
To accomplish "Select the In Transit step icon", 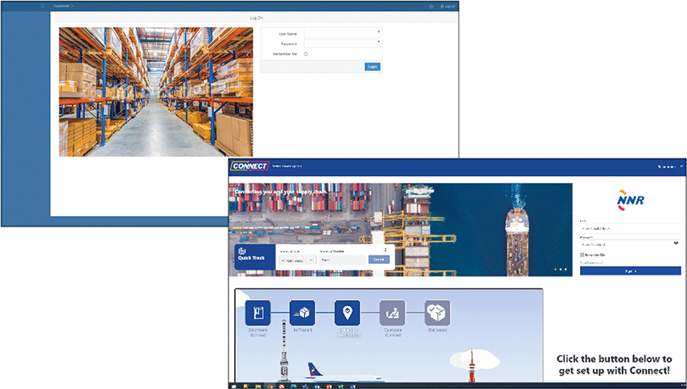I will pos(302,313).
